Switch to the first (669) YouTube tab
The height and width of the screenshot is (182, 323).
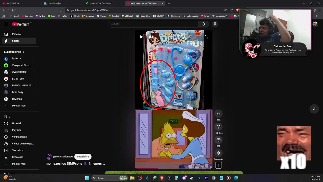click(x=21, y=3)
